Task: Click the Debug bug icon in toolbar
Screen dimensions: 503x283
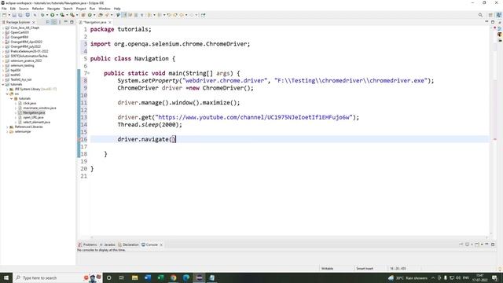Action: (42, 15)
